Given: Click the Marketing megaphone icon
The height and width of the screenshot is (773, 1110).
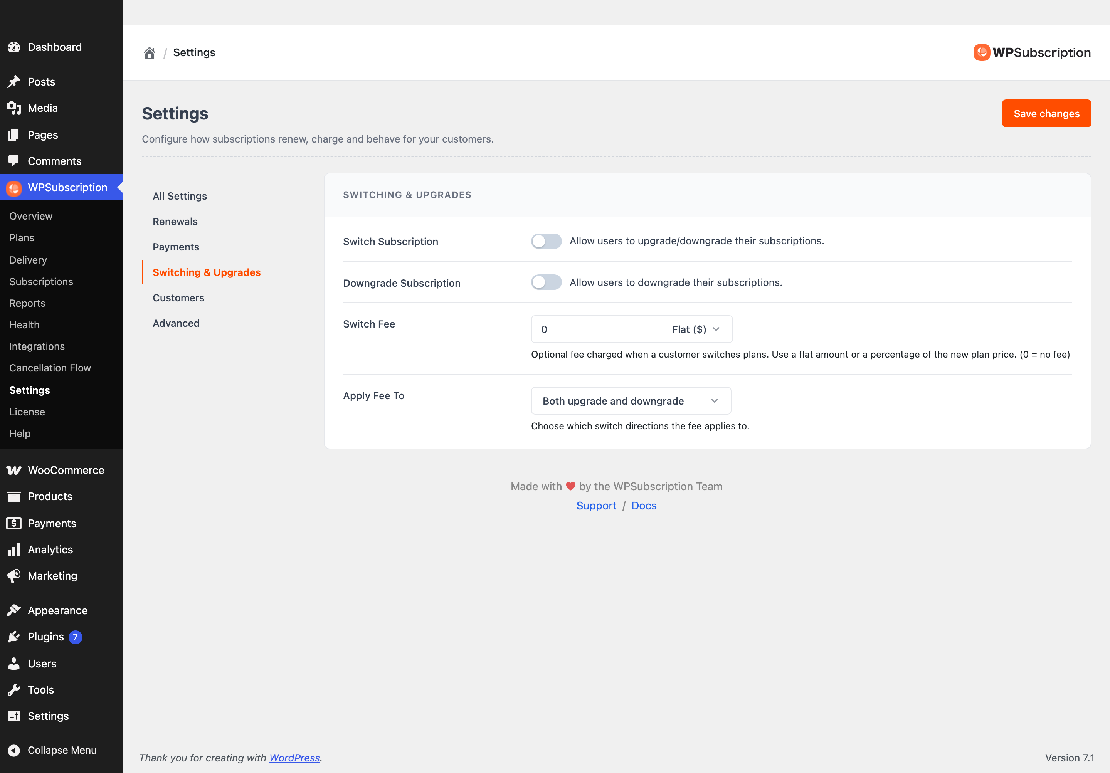Looking at the screenshot, I should click(14, 576).
